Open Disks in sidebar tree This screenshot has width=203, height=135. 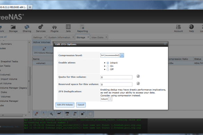pyautogui.click(x=4, y=92)
